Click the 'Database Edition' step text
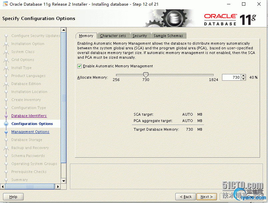 pyautogui.click(x=26, y=84)
